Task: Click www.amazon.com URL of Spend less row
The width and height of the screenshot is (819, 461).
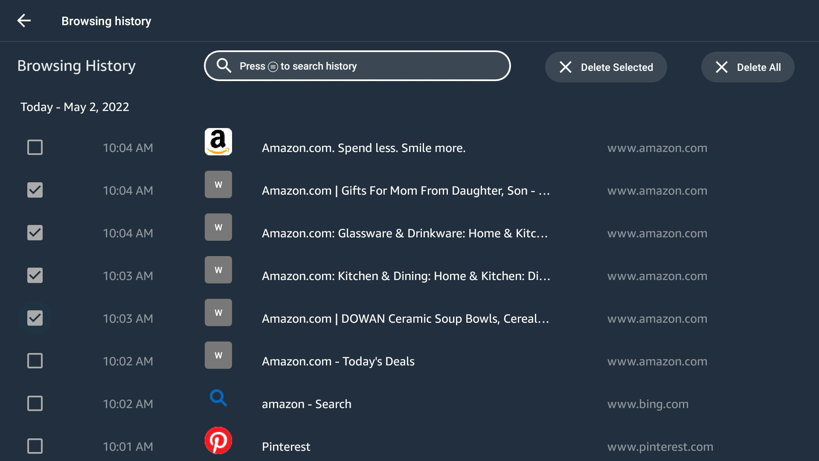Action: coord(657,148)
